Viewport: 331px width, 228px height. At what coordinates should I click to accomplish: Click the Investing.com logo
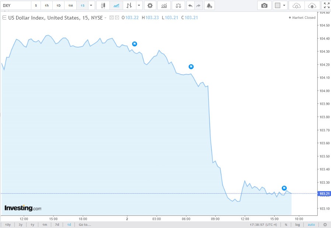click(23, 208)
